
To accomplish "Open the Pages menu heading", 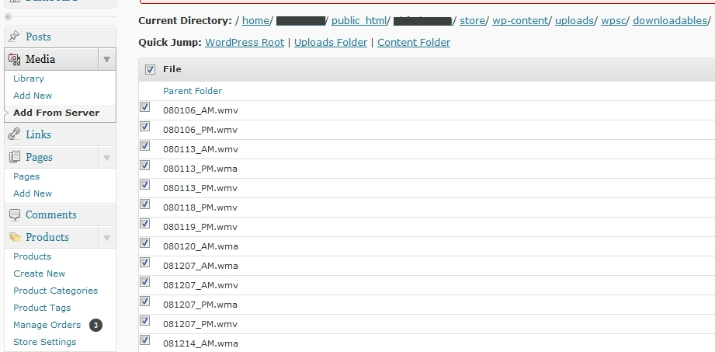I will pyautogui.click(x=39, y=157).
